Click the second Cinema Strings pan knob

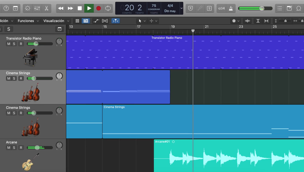pyautogui.click(x=59, y=110)
